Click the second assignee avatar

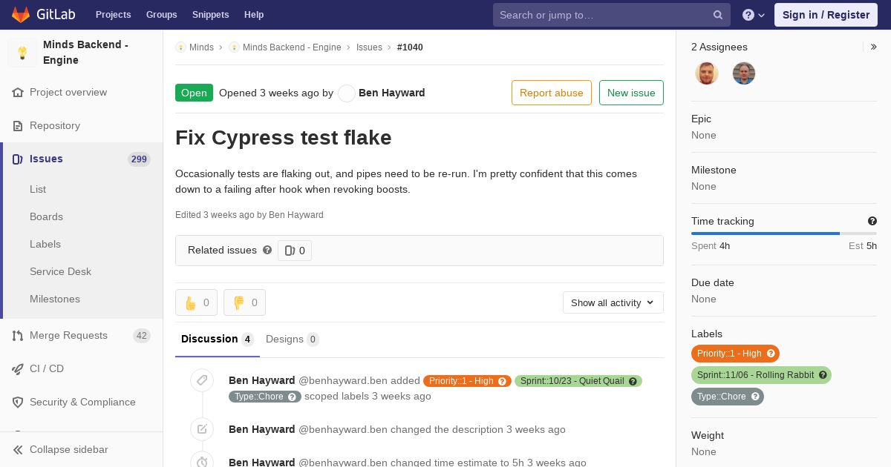[744, 73]
